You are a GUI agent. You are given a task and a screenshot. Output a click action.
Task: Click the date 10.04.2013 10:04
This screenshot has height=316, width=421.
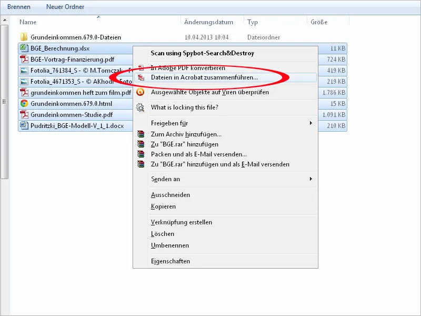click(x=206, y=37)
